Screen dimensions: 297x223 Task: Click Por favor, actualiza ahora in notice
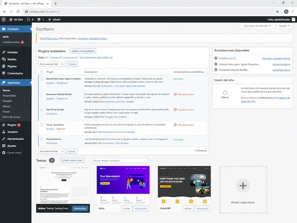(92, 39)
